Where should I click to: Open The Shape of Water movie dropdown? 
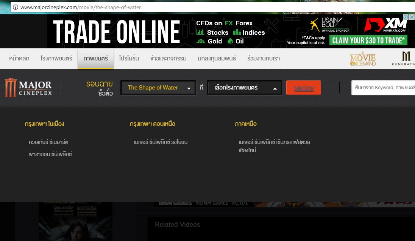click(158, 88)
